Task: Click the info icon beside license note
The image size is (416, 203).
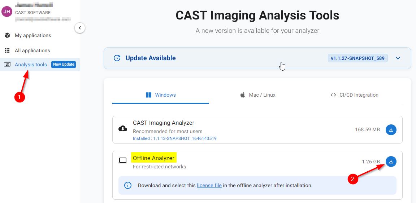Action: (127, 185)
